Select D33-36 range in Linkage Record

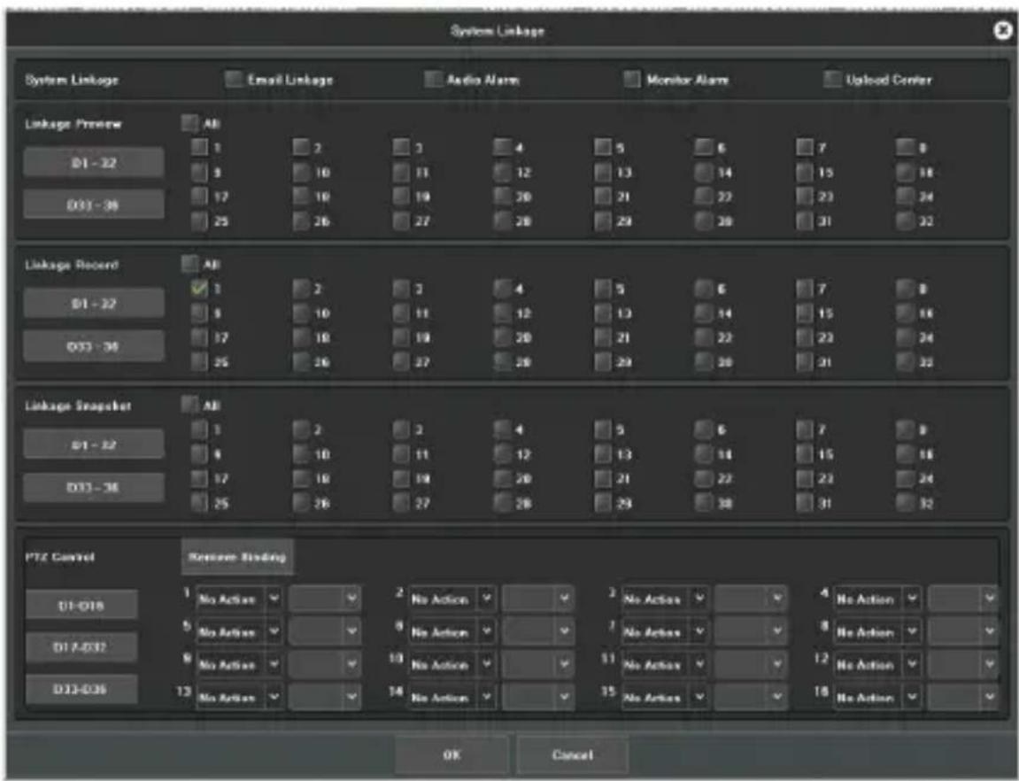(x=94, y=346)
